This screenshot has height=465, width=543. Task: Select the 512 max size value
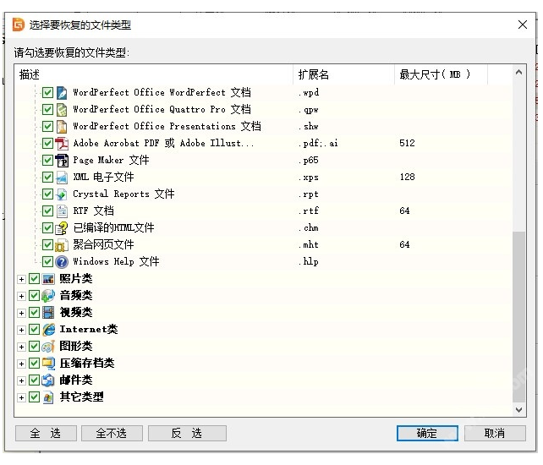pyautogui.click(x=407, y=144)
